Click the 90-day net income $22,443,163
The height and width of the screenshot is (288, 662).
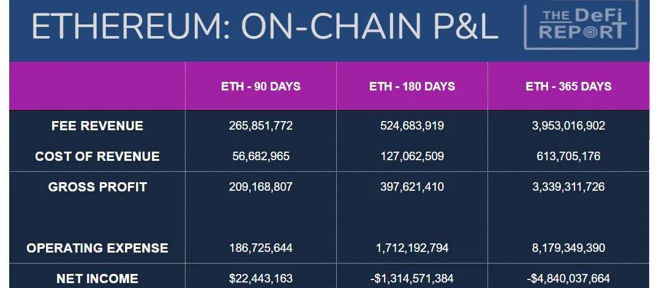[x=261, y=279]
